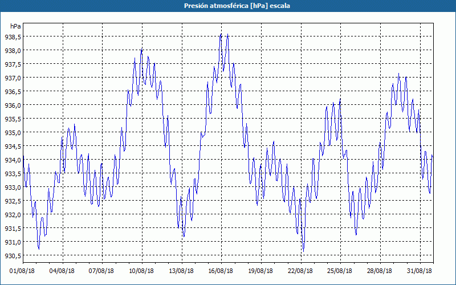Click the 934,5 y-axis label
This screenshot has height=285, width=456.
click(13, 146)
